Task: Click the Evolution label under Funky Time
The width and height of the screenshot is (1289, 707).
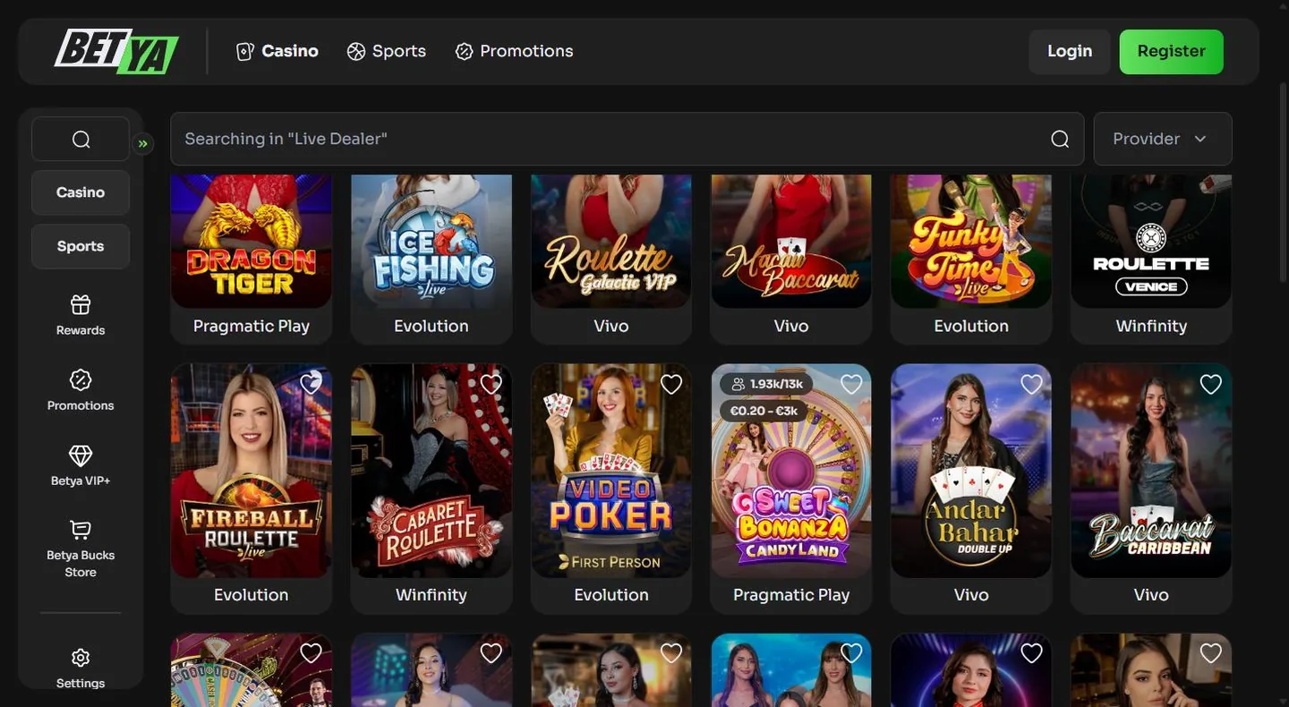Action: click(971, 326)
